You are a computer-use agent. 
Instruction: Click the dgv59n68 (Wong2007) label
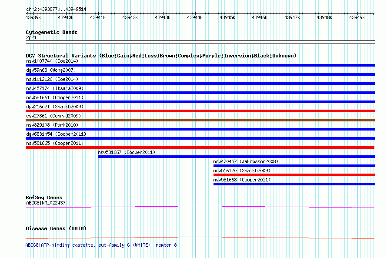(x=51, y=70)
